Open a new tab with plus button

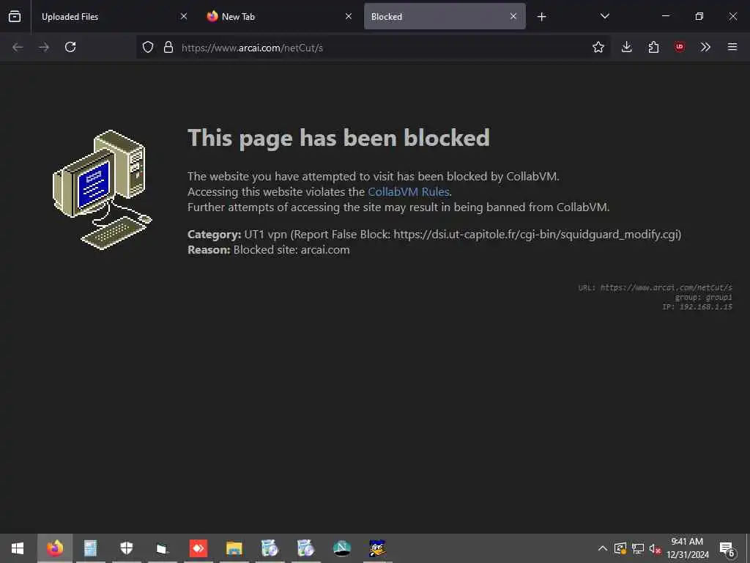[x=541, y=17]
